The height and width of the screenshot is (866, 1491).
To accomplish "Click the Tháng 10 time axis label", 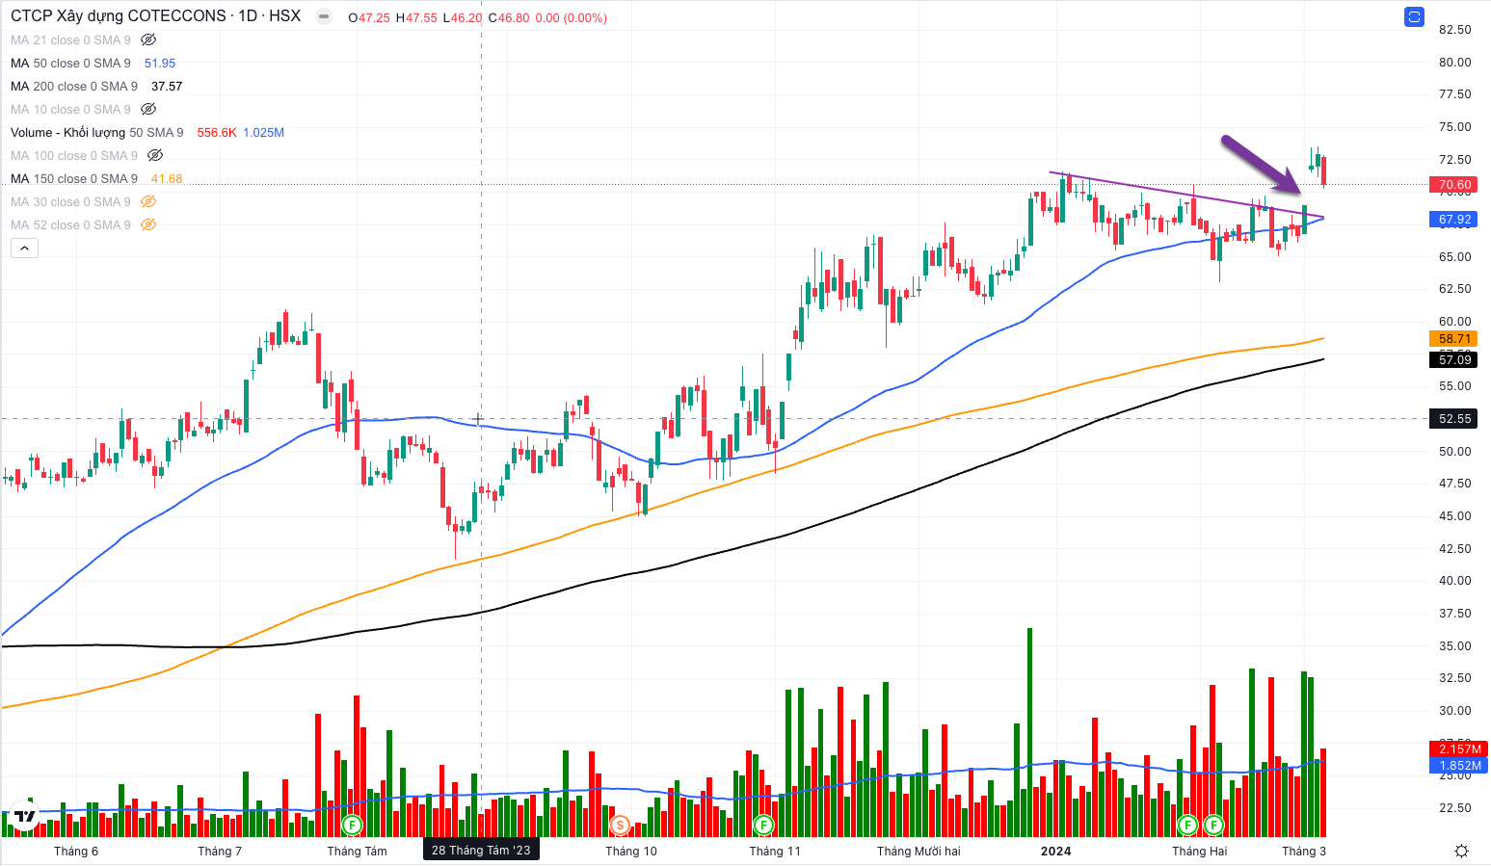I will [631, 852].
